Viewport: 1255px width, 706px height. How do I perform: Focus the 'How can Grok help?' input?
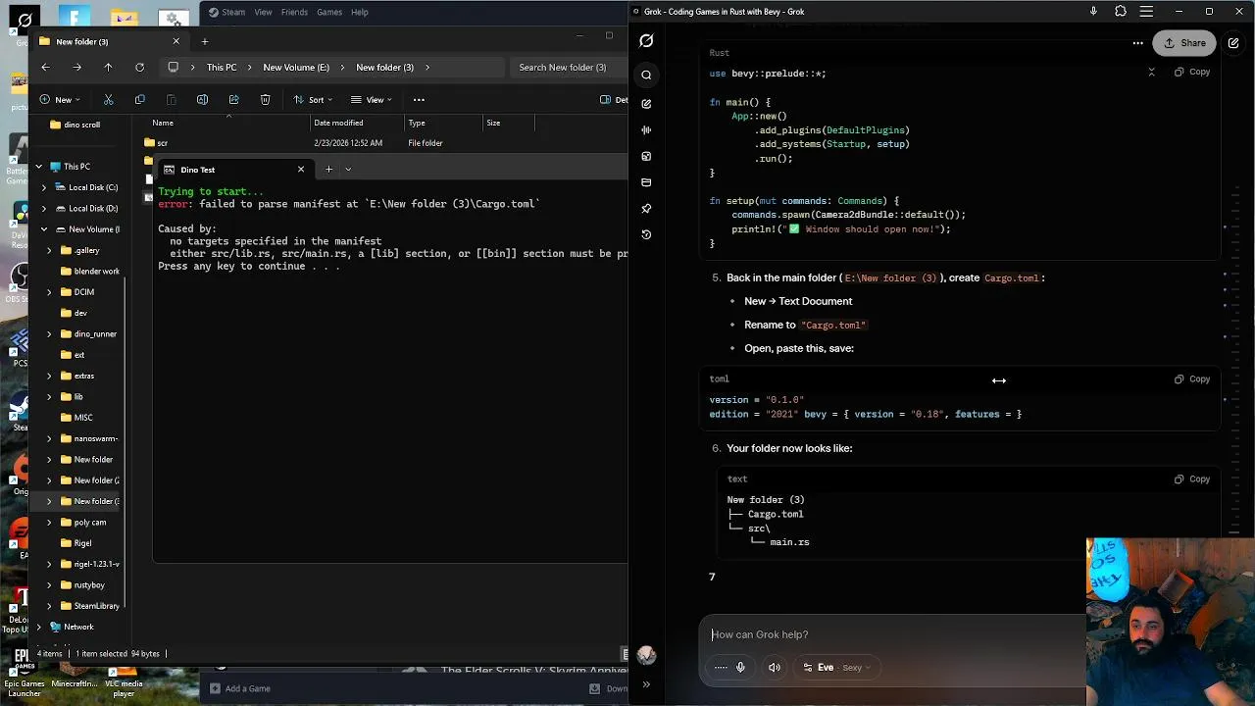pyautogui.click(x=892, y=634)
